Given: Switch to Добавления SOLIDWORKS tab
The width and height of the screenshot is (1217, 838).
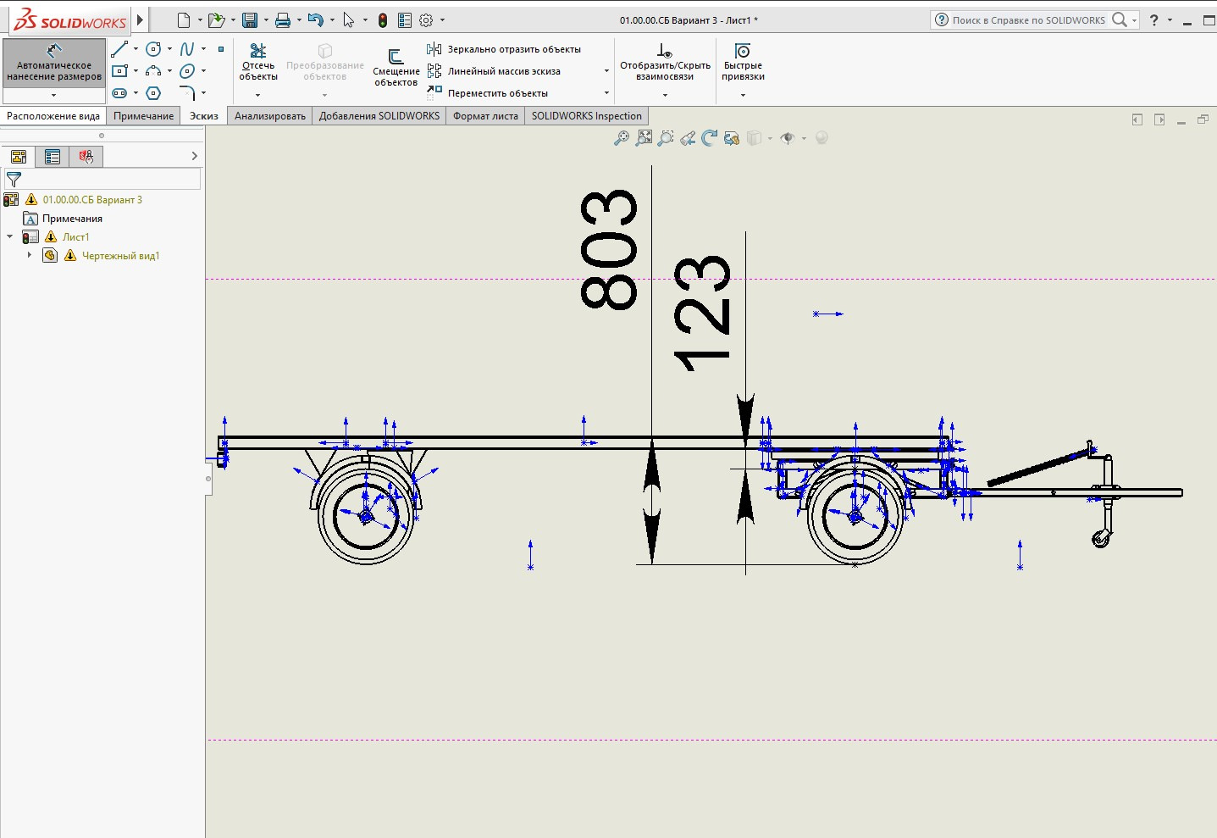Looking at the screenshot, I should 379,116.
